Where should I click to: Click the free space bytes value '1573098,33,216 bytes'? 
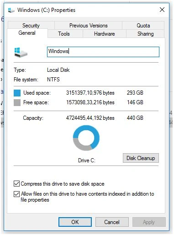click(90, 102)
